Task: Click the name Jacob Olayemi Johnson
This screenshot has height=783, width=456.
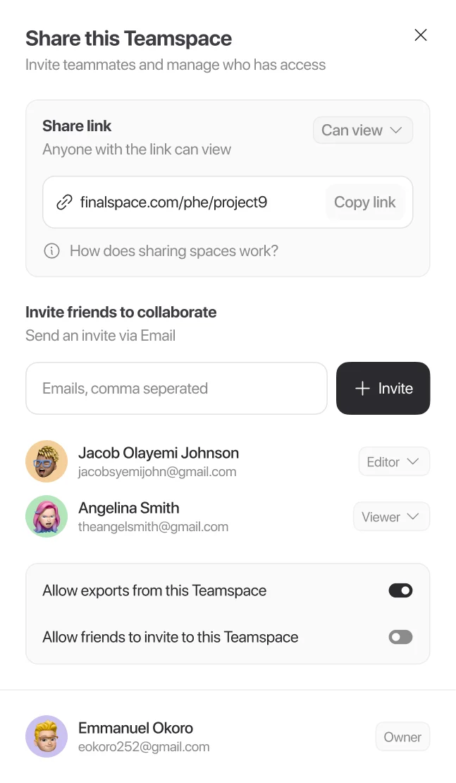Action: pos(159,453)
